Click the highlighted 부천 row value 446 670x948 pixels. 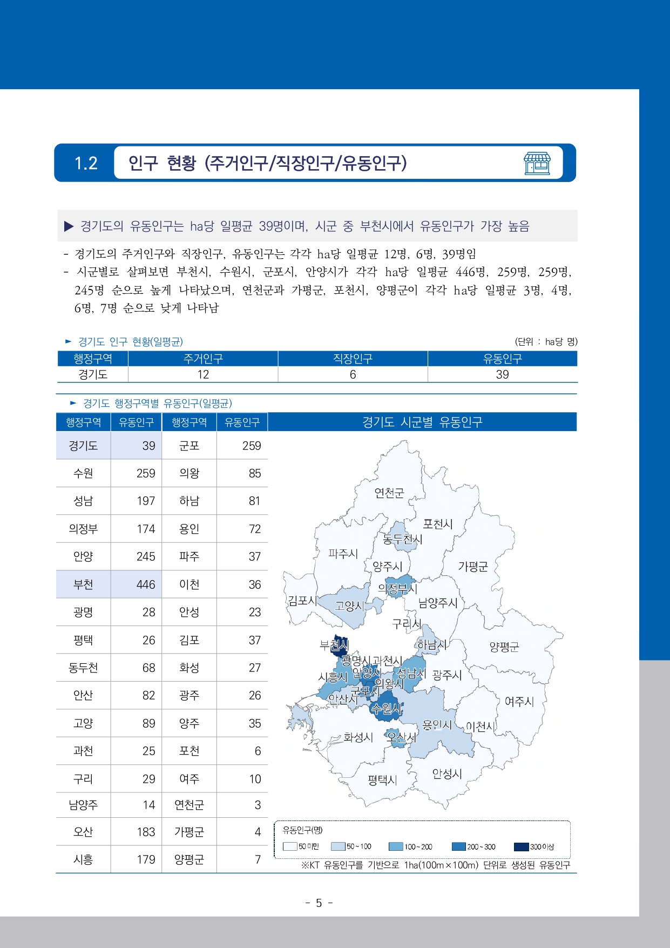pyautogui.click(x=146, y=584)
